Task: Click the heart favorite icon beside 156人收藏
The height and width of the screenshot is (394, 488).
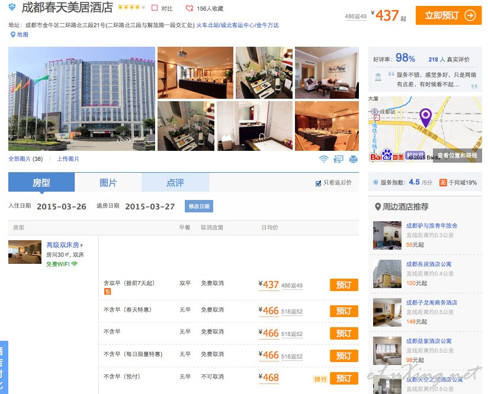Action: tap(190, 9)
